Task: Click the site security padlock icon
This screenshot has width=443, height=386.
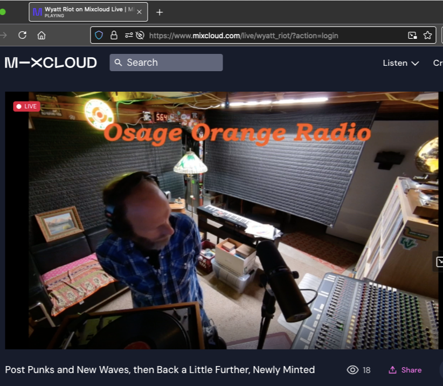Action: click(x=114, y=36)
